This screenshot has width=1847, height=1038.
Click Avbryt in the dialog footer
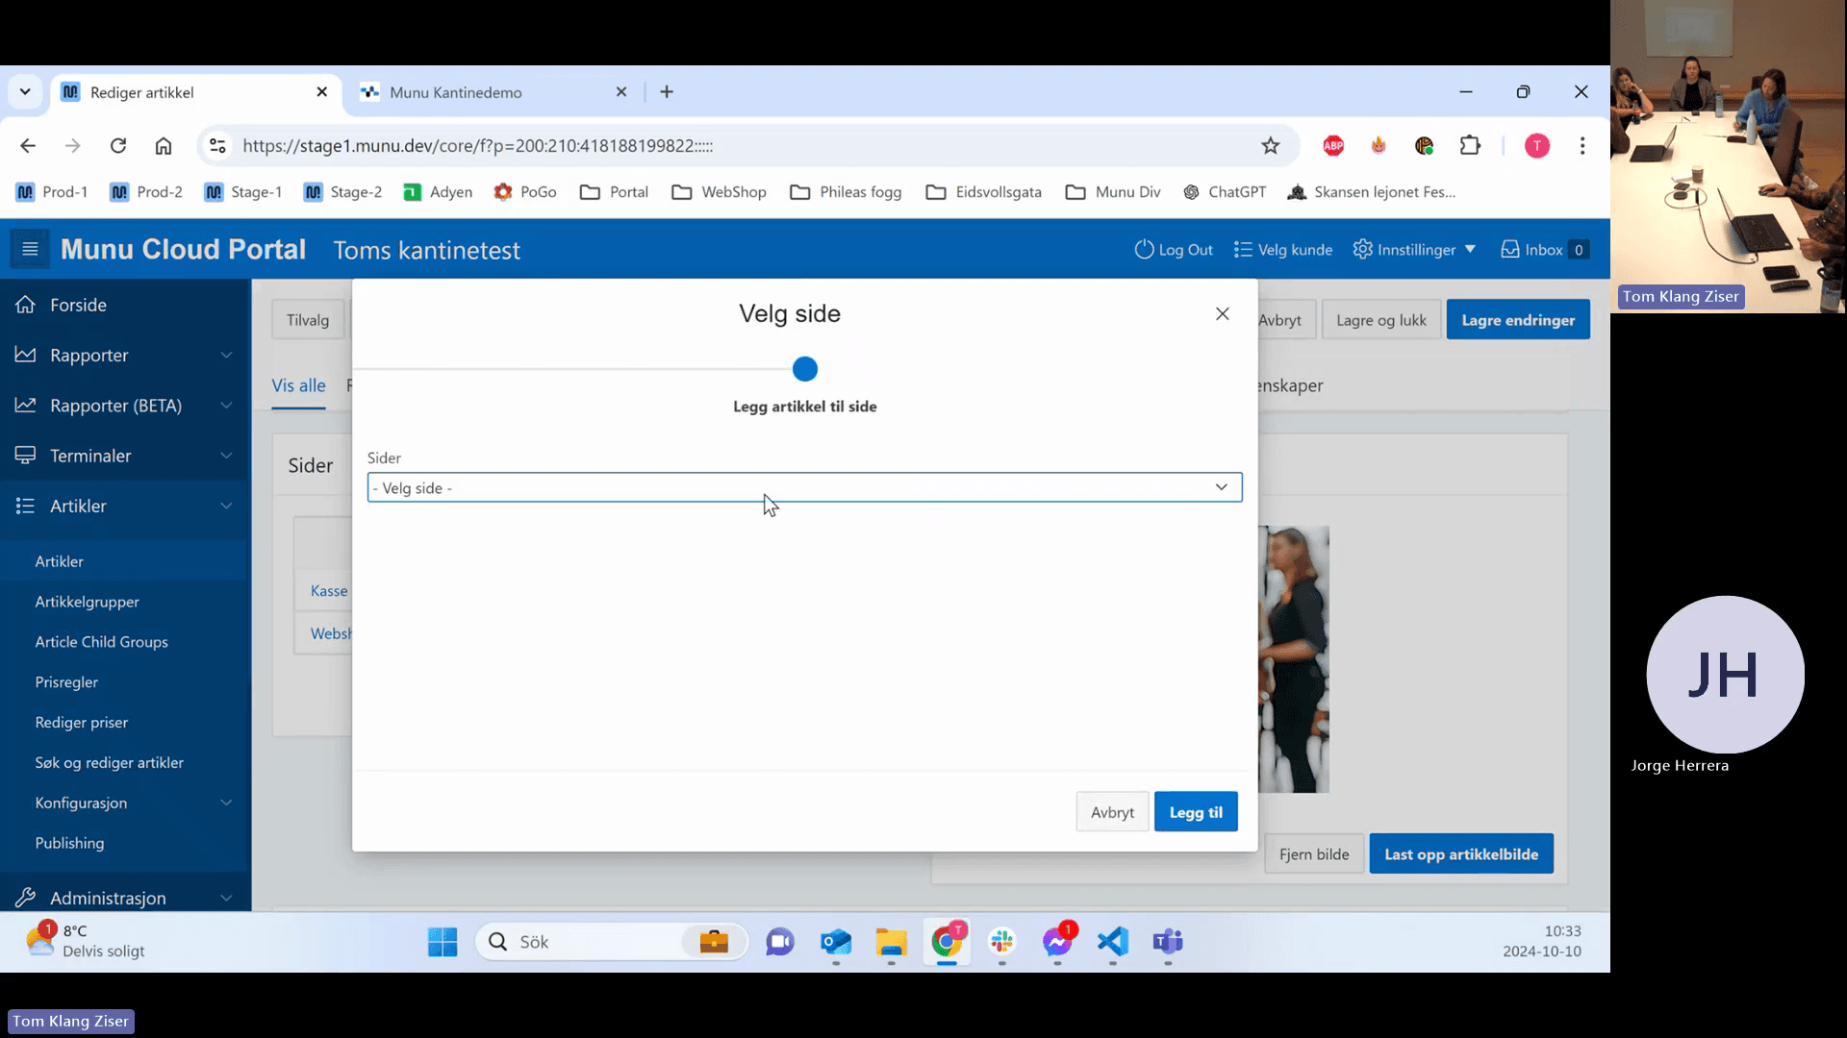click(x=1112, y=812)
